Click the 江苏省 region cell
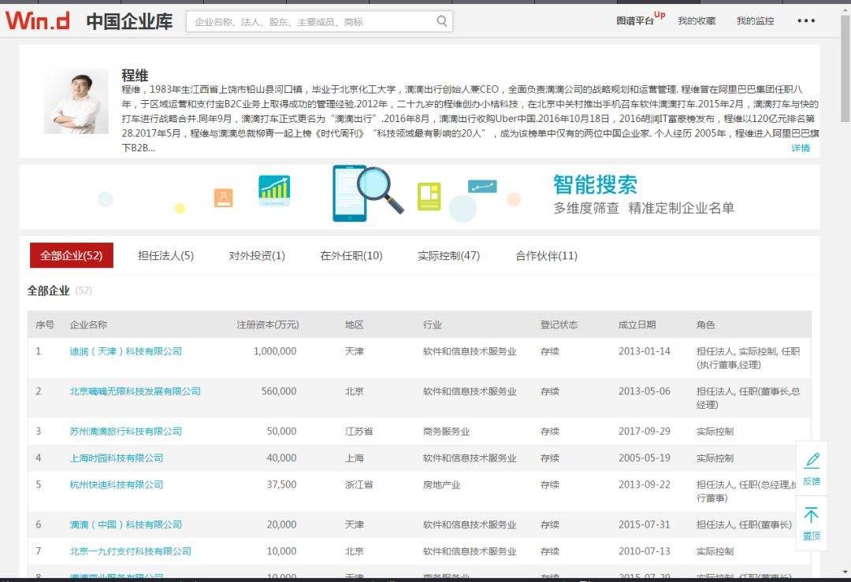Screen dimensions: 851x582 pos(359,432)
